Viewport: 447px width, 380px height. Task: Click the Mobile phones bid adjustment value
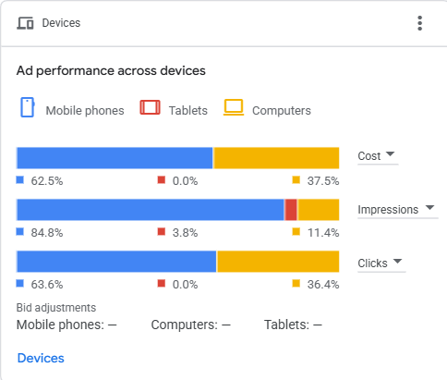tap(112, 325)
